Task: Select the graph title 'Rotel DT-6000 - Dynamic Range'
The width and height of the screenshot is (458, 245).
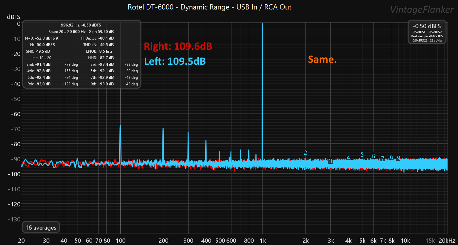Action: click(179, 7)
